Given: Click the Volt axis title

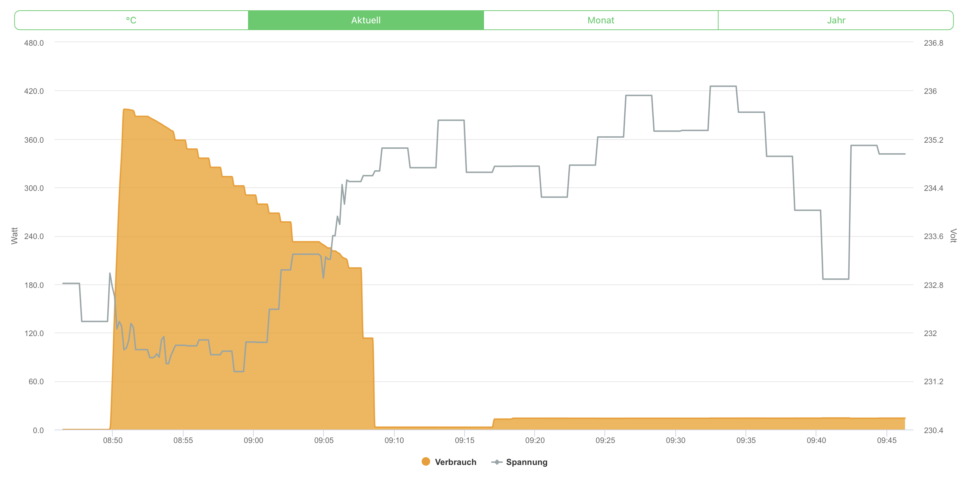Looking at the screenshot, I should [953, 236].
